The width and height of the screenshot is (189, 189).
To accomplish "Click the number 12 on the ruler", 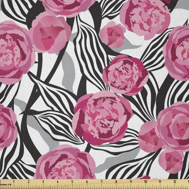I will [x=175, y=182].
